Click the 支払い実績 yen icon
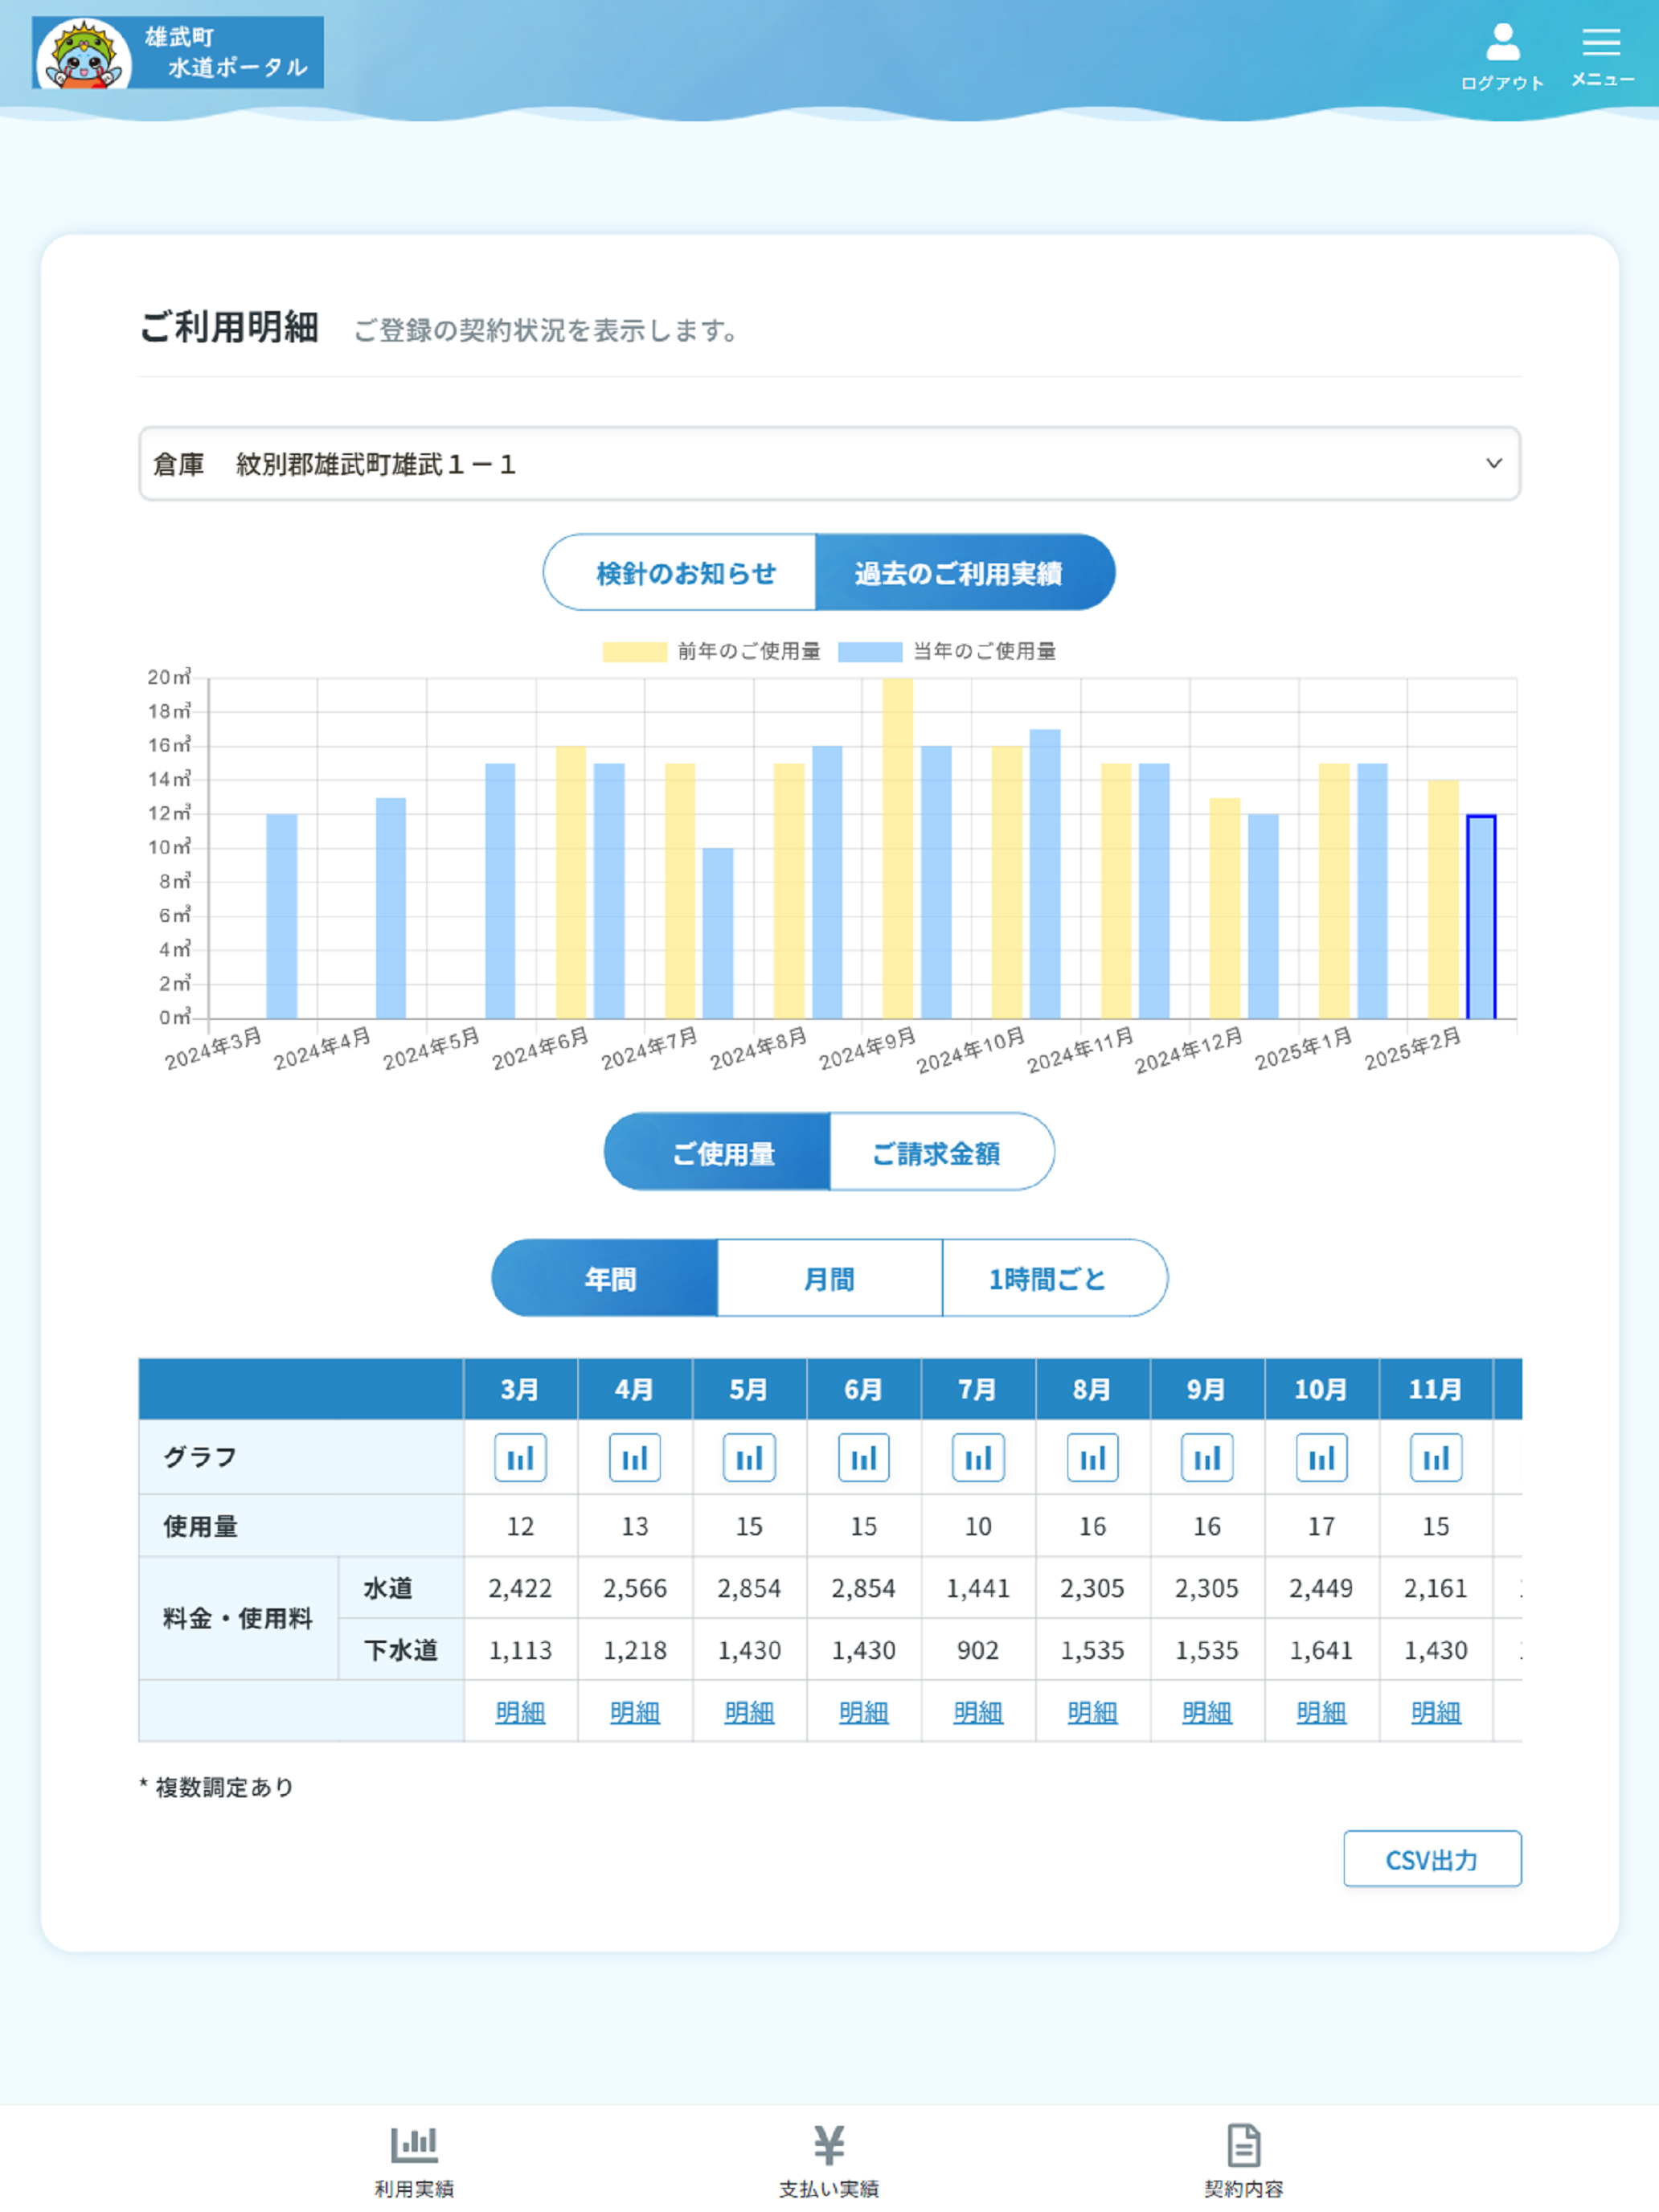1659x2212 pixels. (829, 2144)
